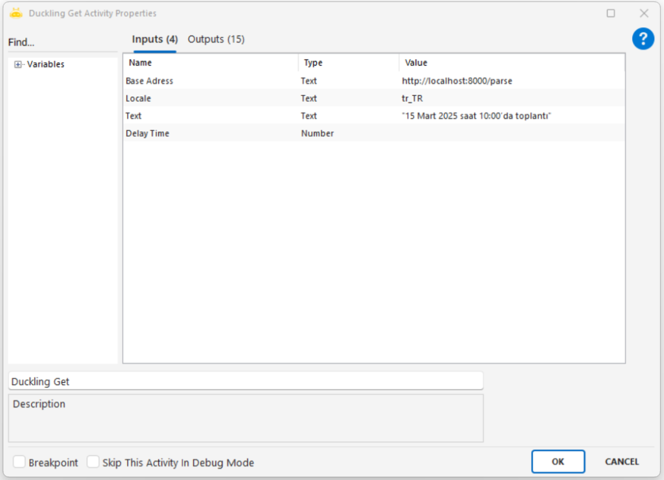Screen dimensions: 664x480
Task: Click the Duckling Get activity name field
Action: [x=245, y=381]
